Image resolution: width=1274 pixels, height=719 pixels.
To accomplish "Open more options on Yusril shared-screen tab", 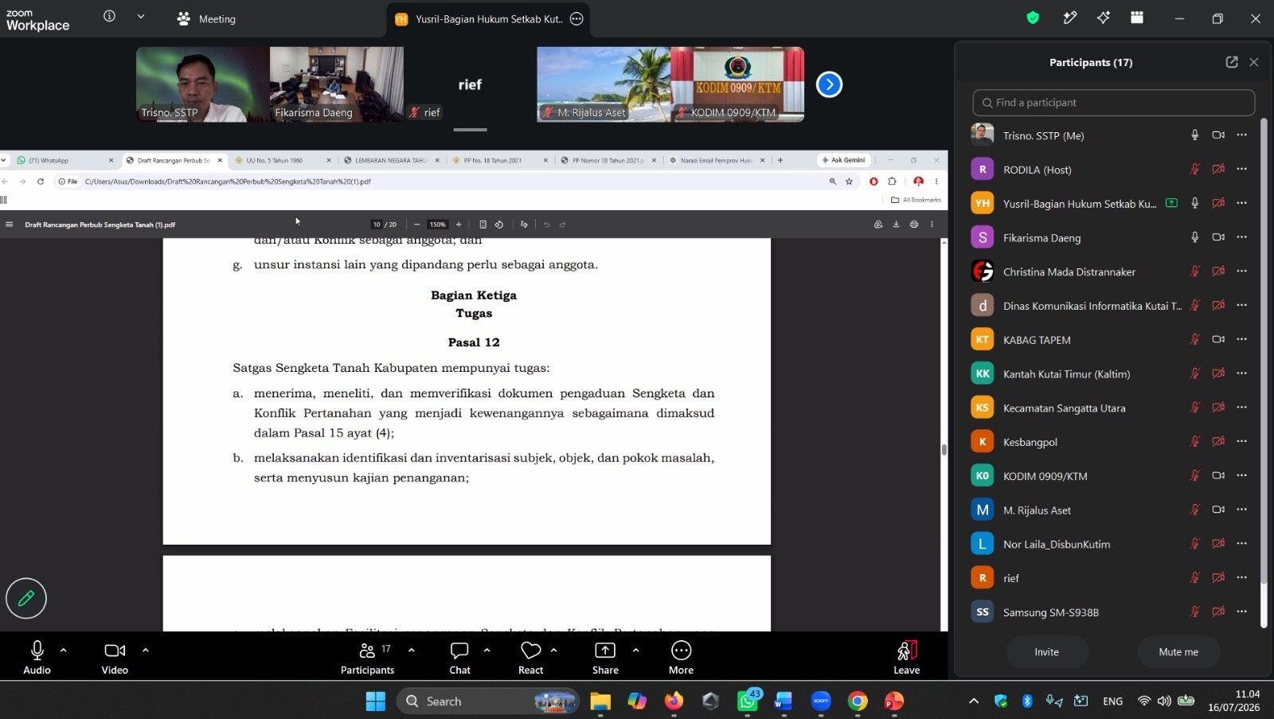I will [576, 18].
